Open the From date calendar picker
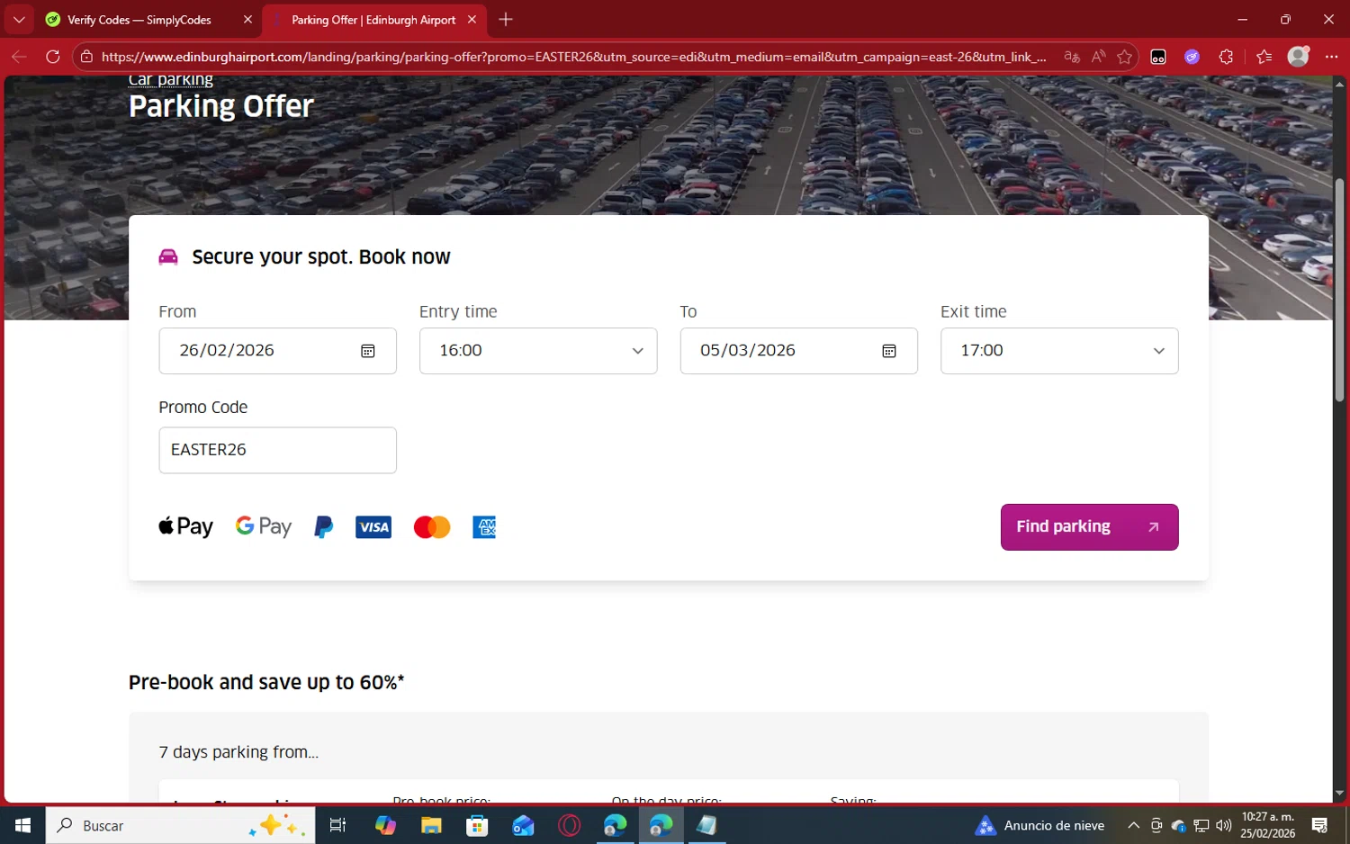1350x844 pixels. [x=367, y=351]
